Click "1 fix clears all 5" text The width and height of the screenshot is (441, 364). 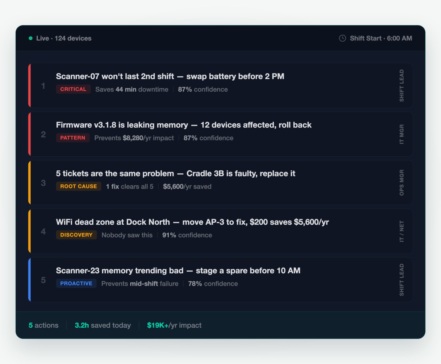coord(130,186)
